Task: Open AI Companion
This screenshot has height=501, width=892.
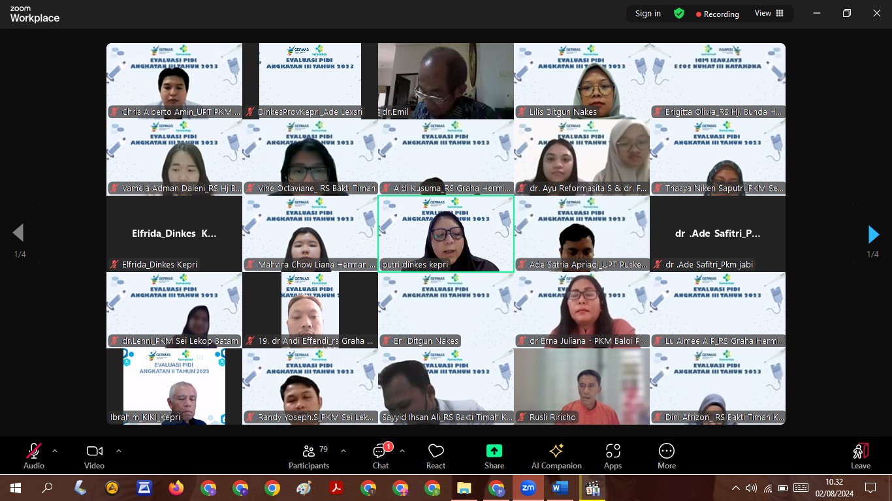Action: point(556,455)
